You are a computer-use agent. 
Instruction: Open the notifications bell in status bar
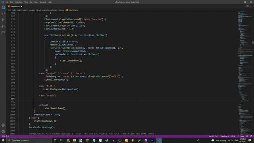pyautogui.click(x=251, y=136)
